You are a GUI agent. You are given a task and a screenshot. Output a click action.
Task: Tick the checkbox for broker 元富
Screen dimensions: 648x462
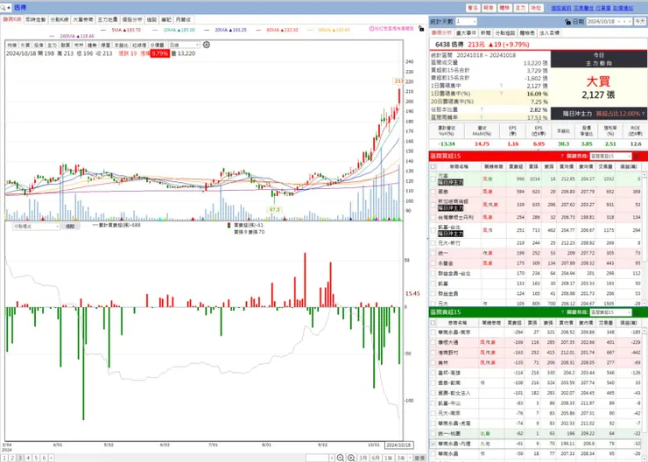coord(433,178)
